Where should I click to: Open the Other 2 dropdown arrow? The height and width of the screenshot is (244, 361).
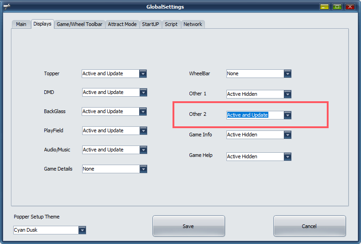tap(287, 115)
